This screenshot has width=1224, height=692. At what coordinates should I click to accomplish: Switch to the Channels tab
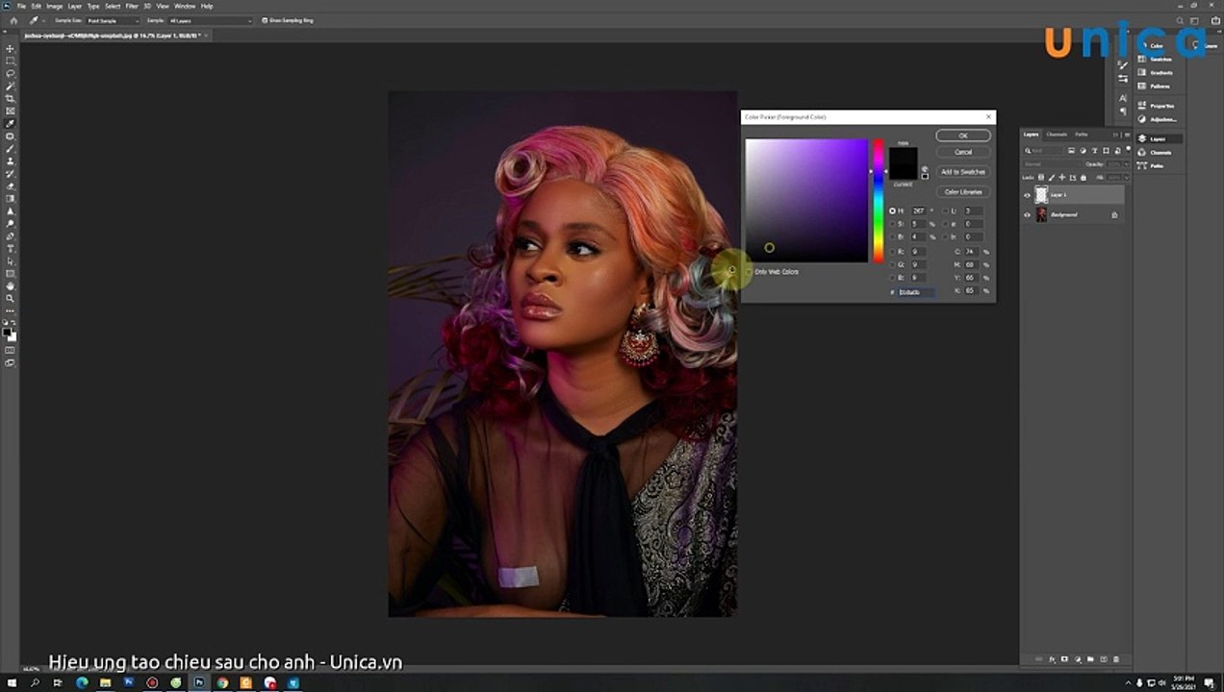[1057, 135]
